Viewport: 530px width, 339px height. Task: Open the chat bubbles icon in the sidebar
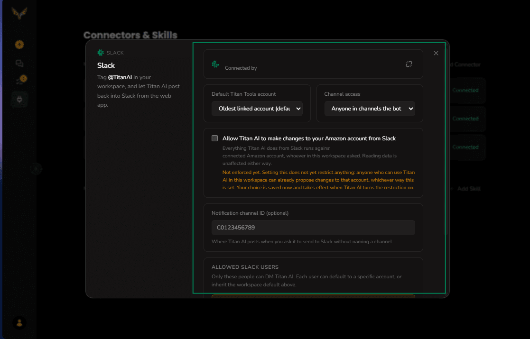point(19,63)
